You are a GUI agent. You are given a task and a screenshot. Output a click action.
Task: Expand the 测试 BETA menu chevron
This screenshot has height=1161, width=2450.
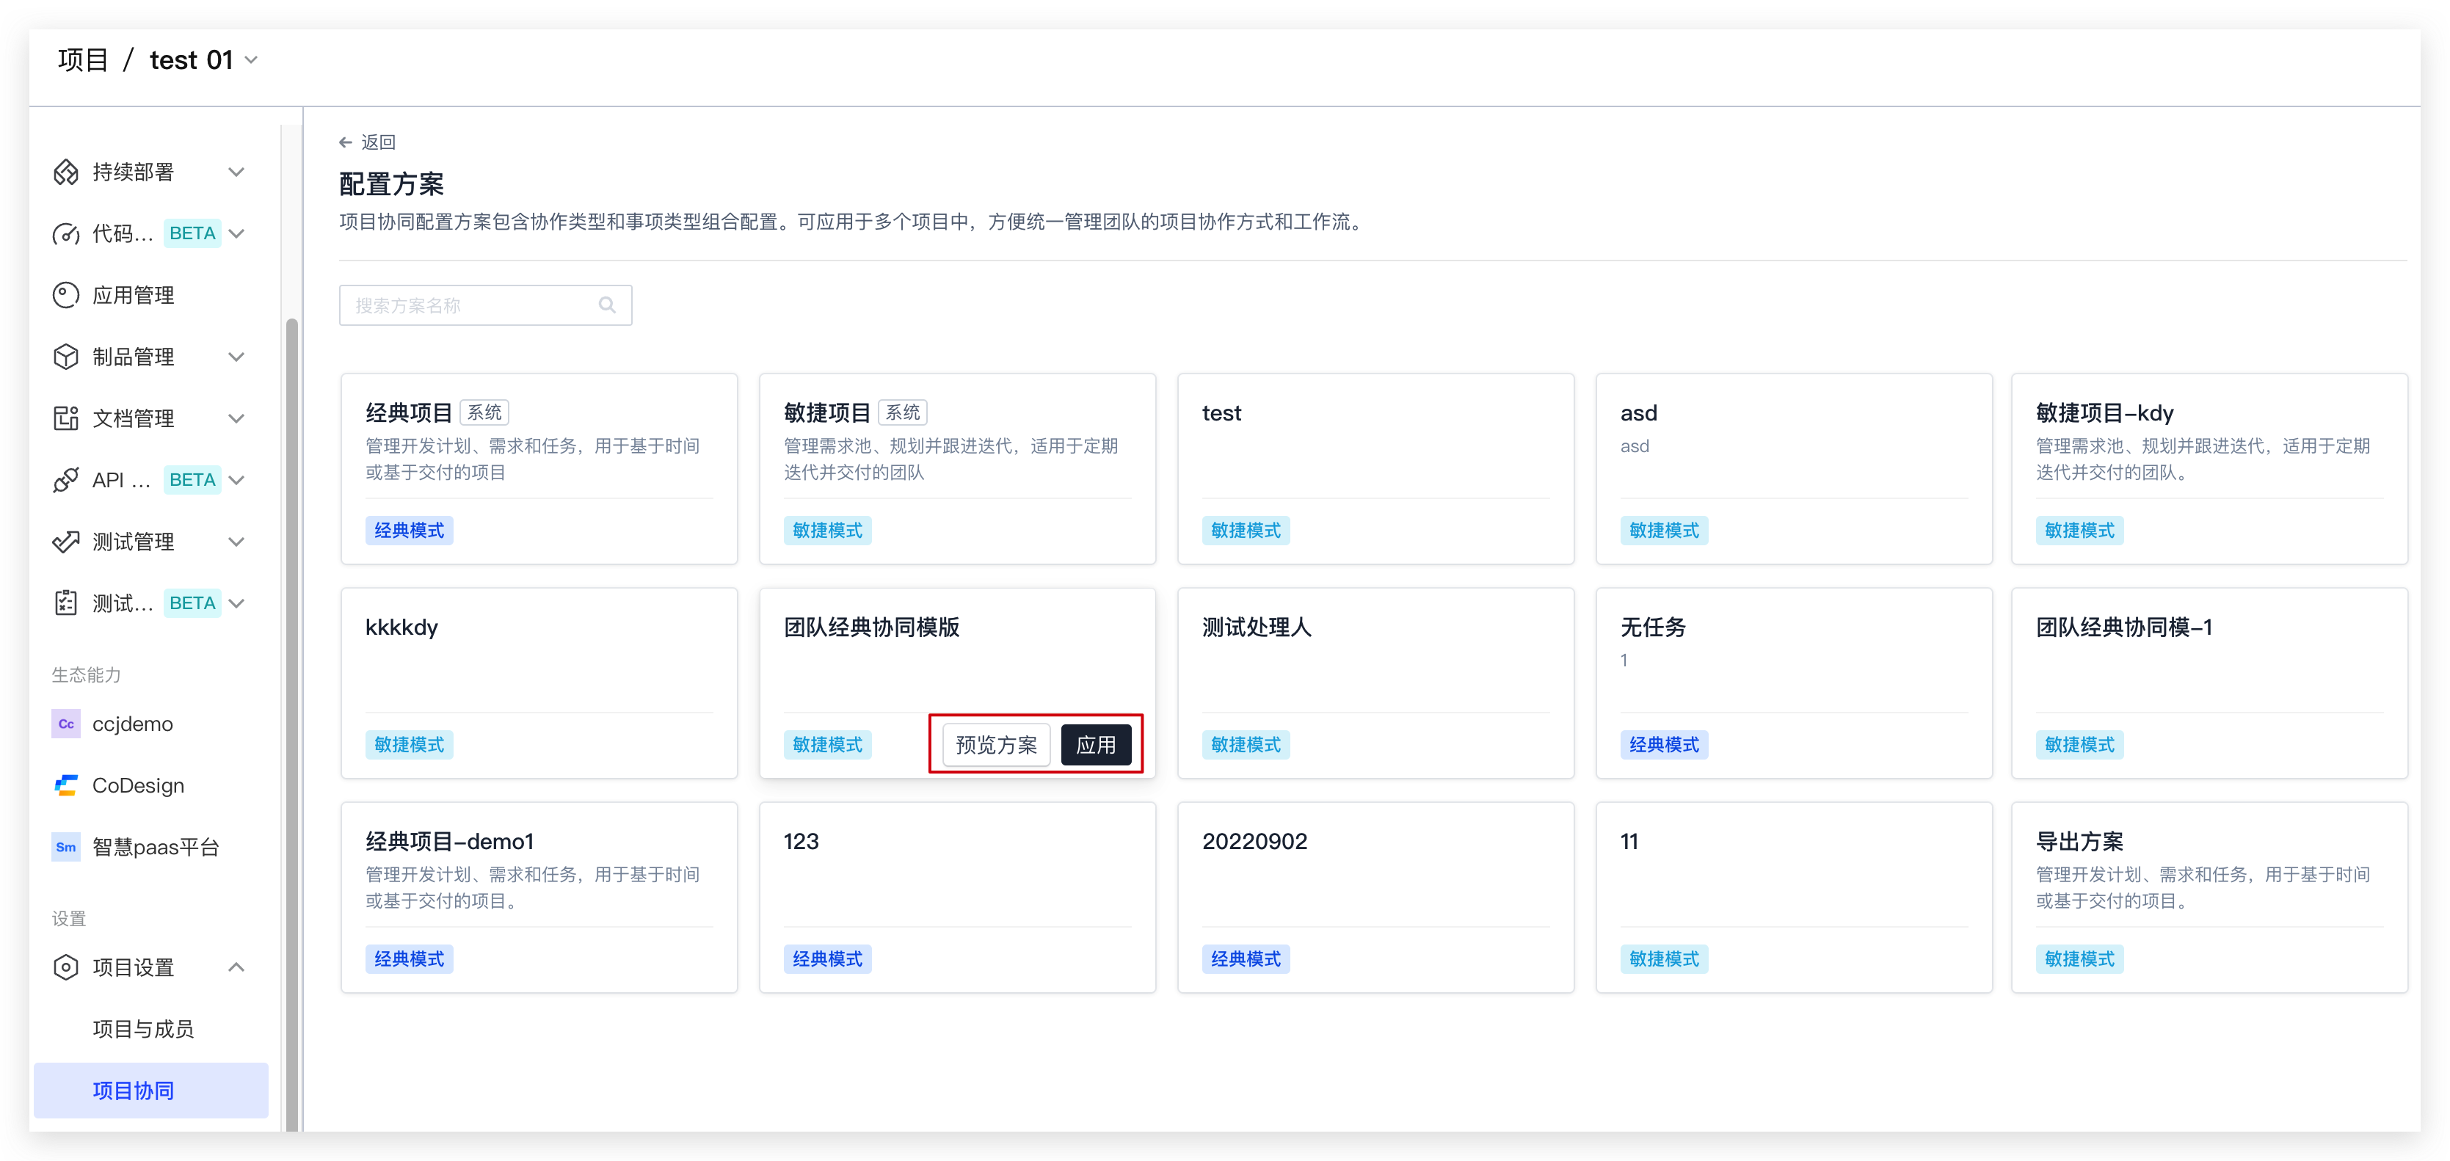[x=237, y=603]
